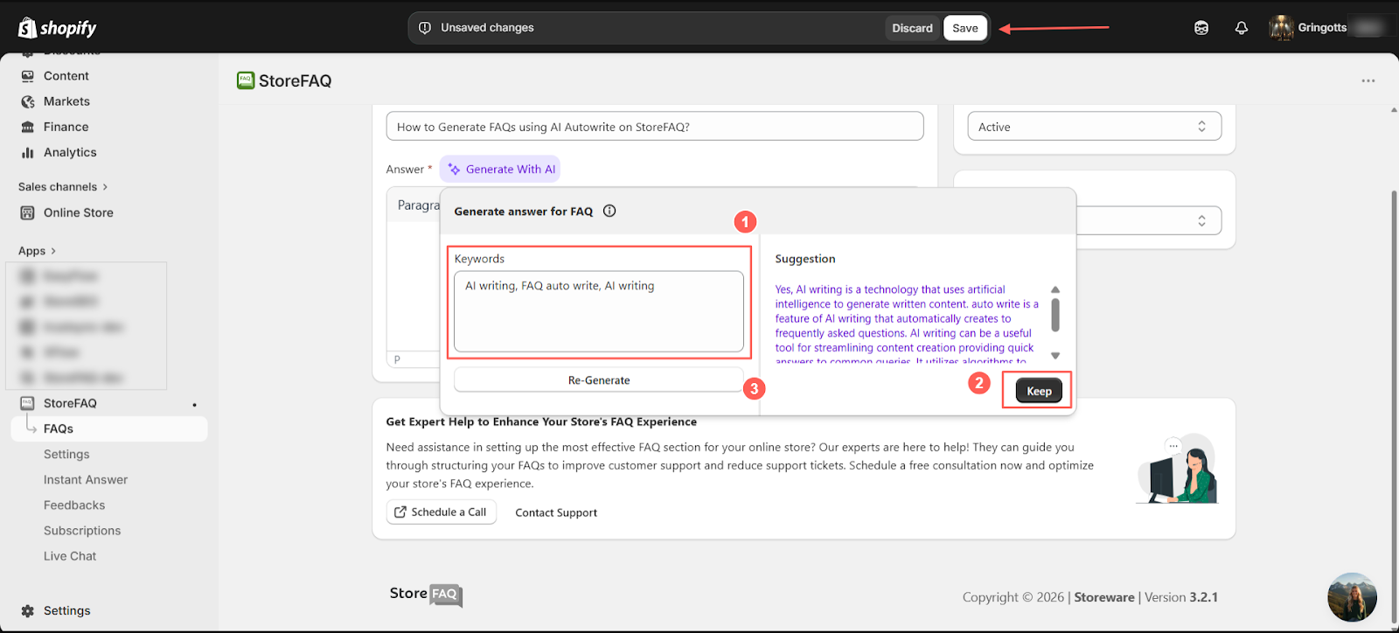The image size is (1399, 633).
Task: Click the StoreFAQ app logo in header
Action: 246,80
